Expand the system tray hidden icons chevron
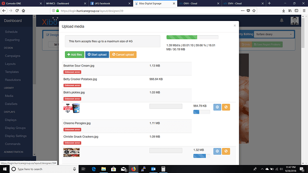 point(262,169)
